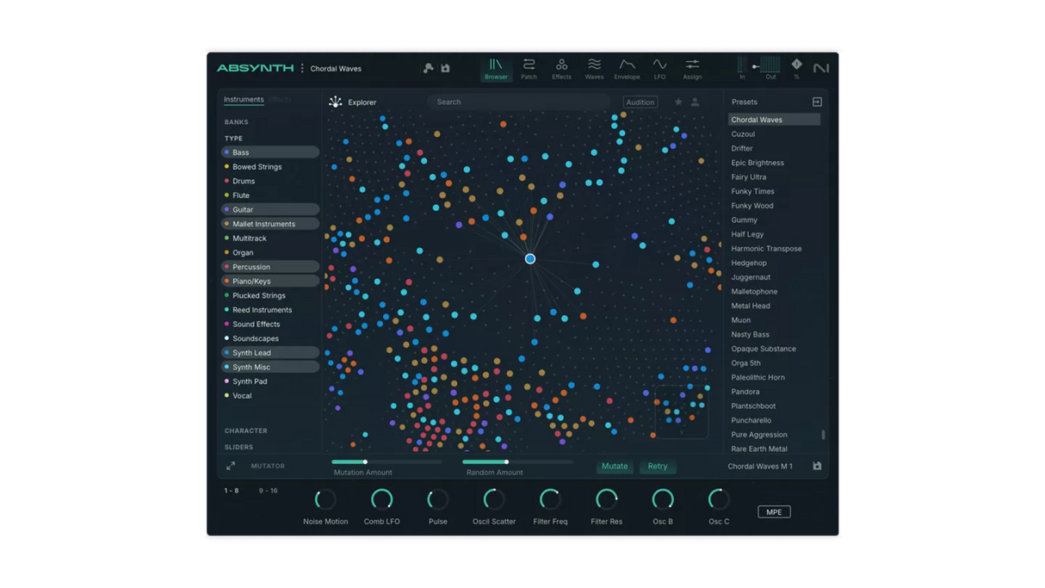1045x588 pixels.
Task: Switch to the Waves editor
Action: (594, 68)
